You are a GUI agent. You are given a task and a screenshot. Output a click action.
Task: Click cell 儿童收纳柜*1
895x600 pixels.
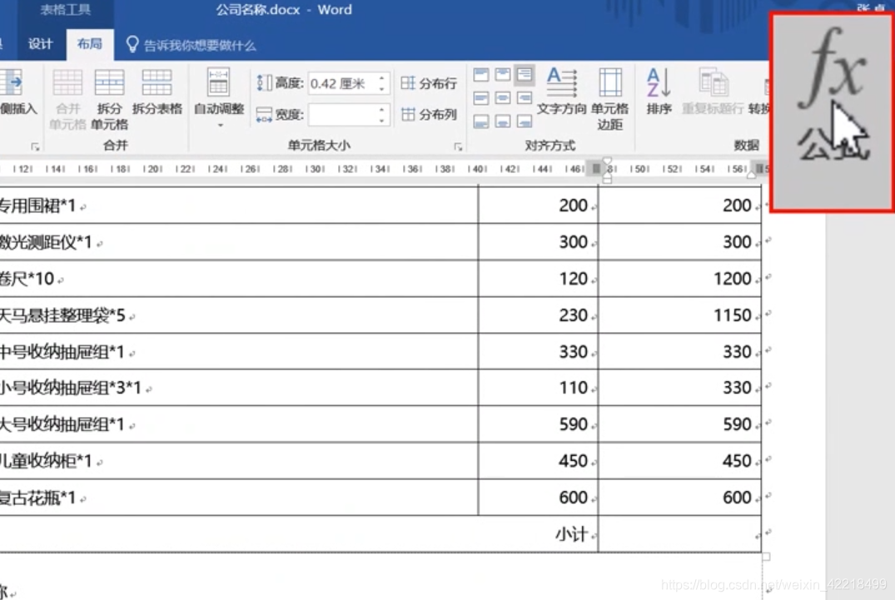tap(239, 461)
